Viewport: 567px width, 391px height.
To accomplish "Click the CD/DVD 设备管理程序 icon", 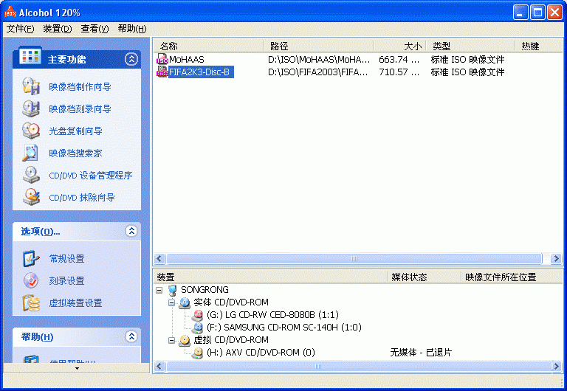I will (31, 175).
